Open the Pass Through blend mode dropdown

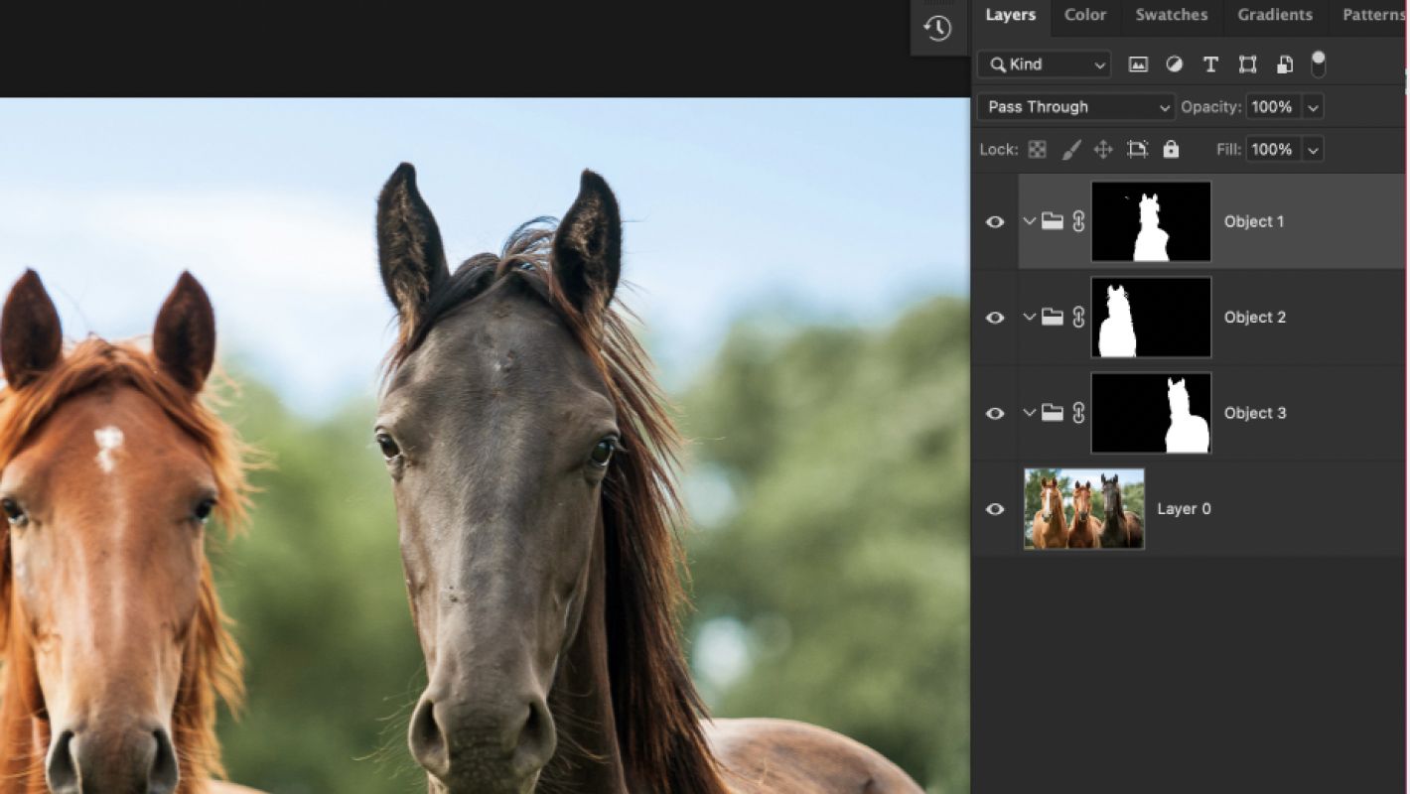pos(1076,107)
